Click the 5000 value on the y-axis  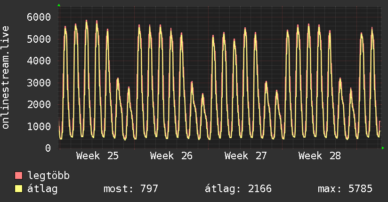pyautogui.click(x=39, y=39)
